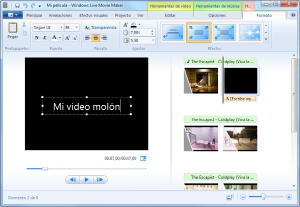This screenshot has height=207, width=300.
Task: Toggle bold N formatting button
Action: pos(36,38)
